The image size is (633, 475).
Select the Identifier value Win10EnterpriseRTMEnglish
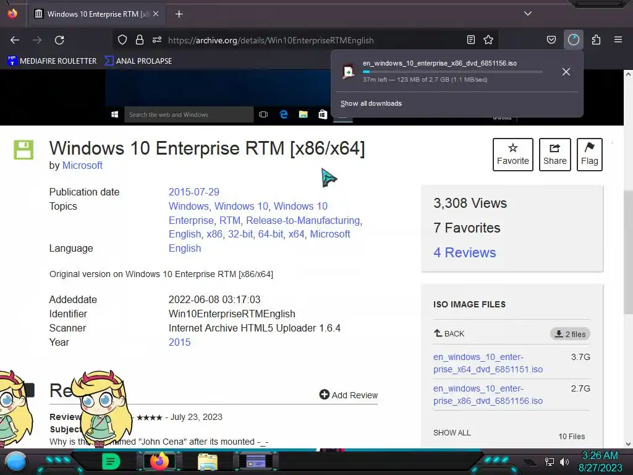(232, 314)
